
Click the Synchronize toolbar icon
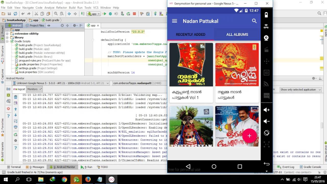tap(16, 14)
